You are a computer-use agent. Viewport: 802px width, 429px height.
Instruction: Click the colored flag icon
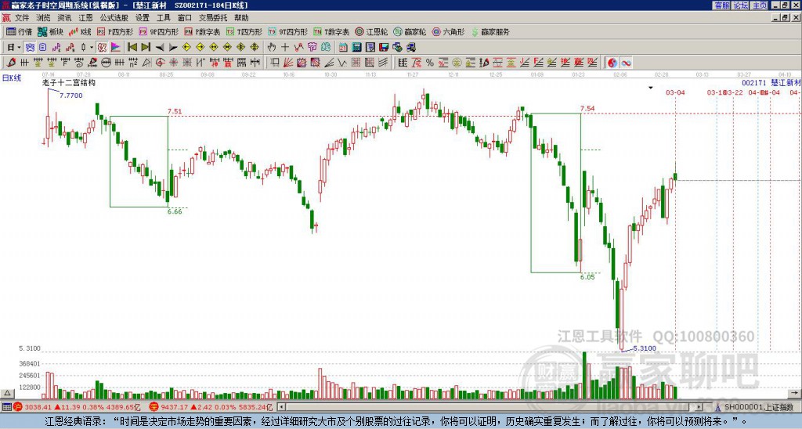click(x=116, y=47)
